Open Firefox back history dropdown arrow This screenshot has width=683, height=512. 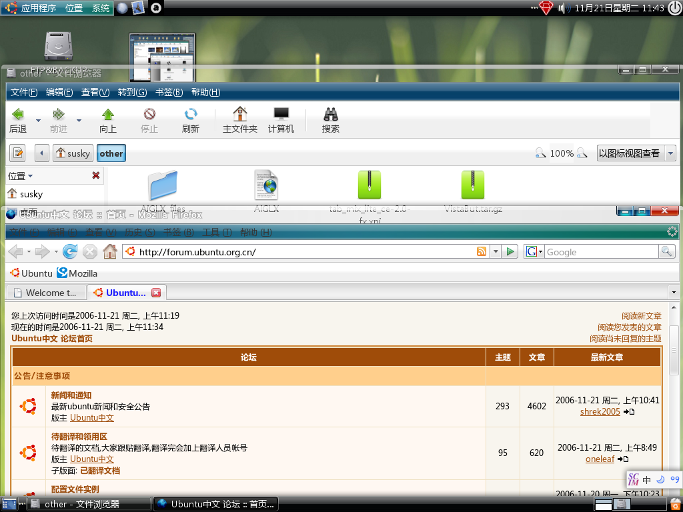(x=29, y=251)
